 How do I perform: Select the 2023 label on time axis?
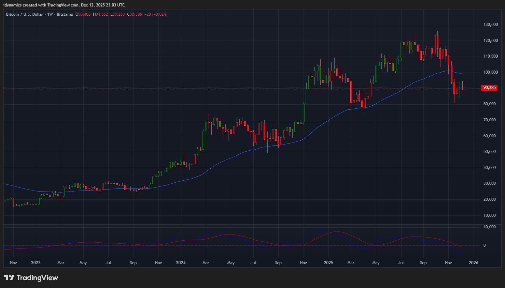36,263
